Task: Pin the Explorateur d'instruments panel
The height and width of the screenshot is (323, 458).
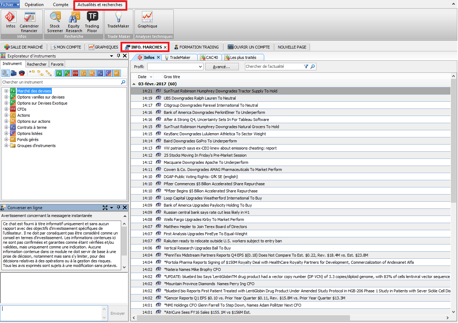Action: tap(119, 56)
